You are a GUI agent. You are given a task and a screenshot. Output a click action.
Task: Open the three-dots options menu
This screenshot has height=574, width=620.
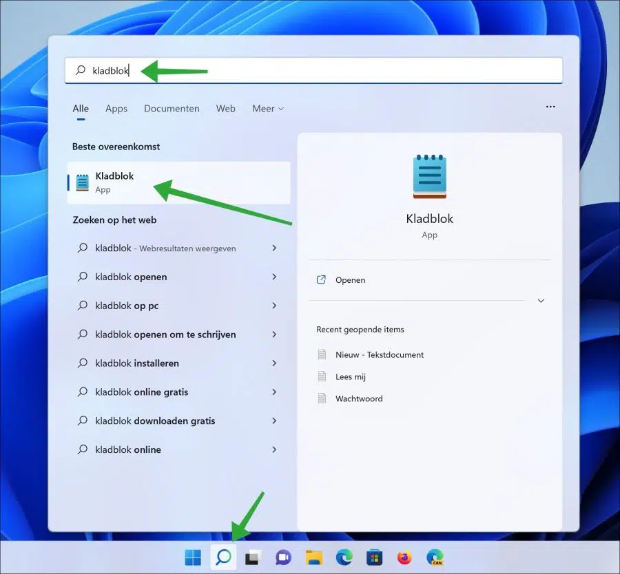(550, 107)
